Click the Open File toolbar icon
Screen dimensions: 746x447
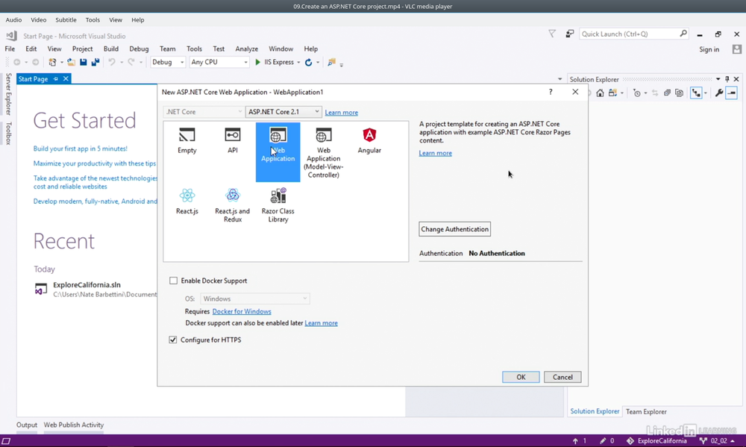click(x=71, y=63)
